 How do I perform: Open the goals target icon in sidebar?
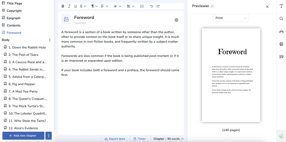281,44
